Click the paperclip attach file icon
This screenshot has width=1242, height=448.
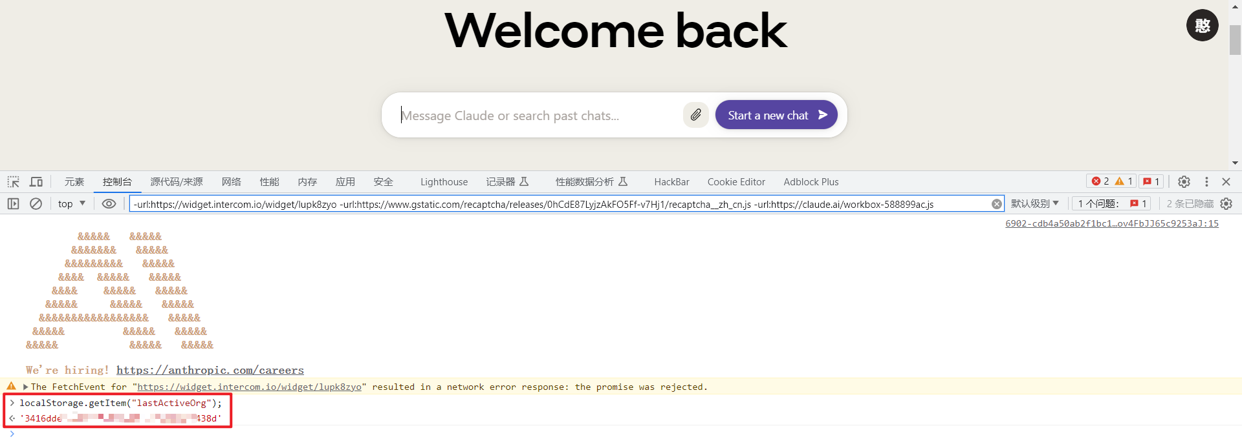tap(695, 115)
